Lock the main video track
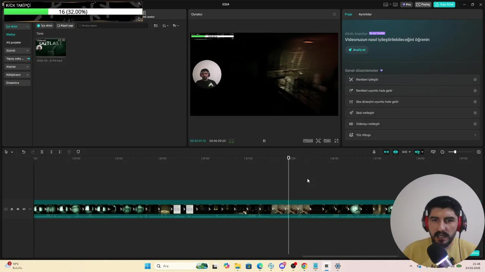 coord(12,209)
